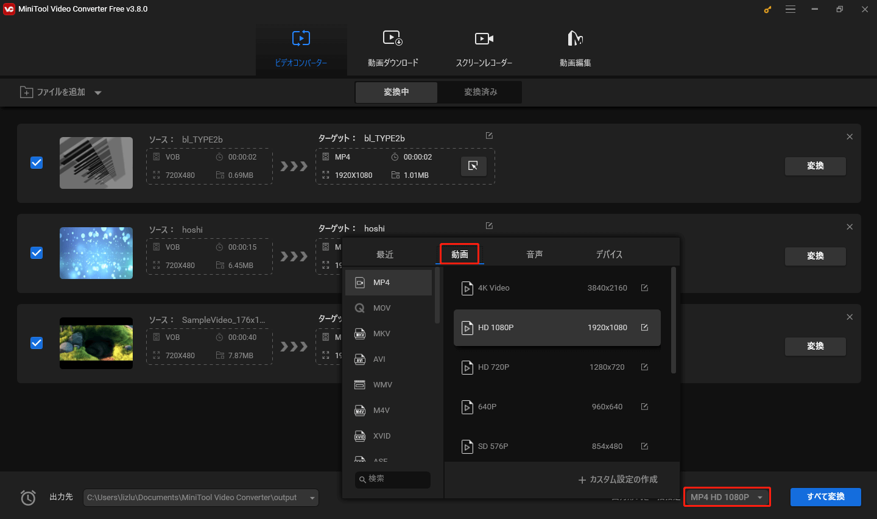Edit target name of bl_TYPE2b with pencil icon
Viewport: 877px width, 519px height.
[x=489, y=136]
